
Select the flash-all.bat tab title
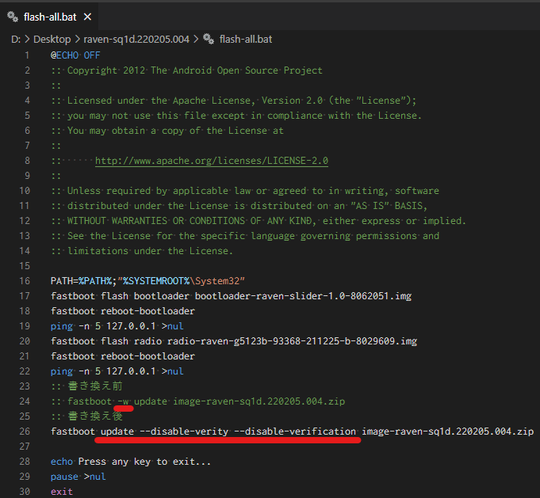pyautogui.click(x=50, y=17)
